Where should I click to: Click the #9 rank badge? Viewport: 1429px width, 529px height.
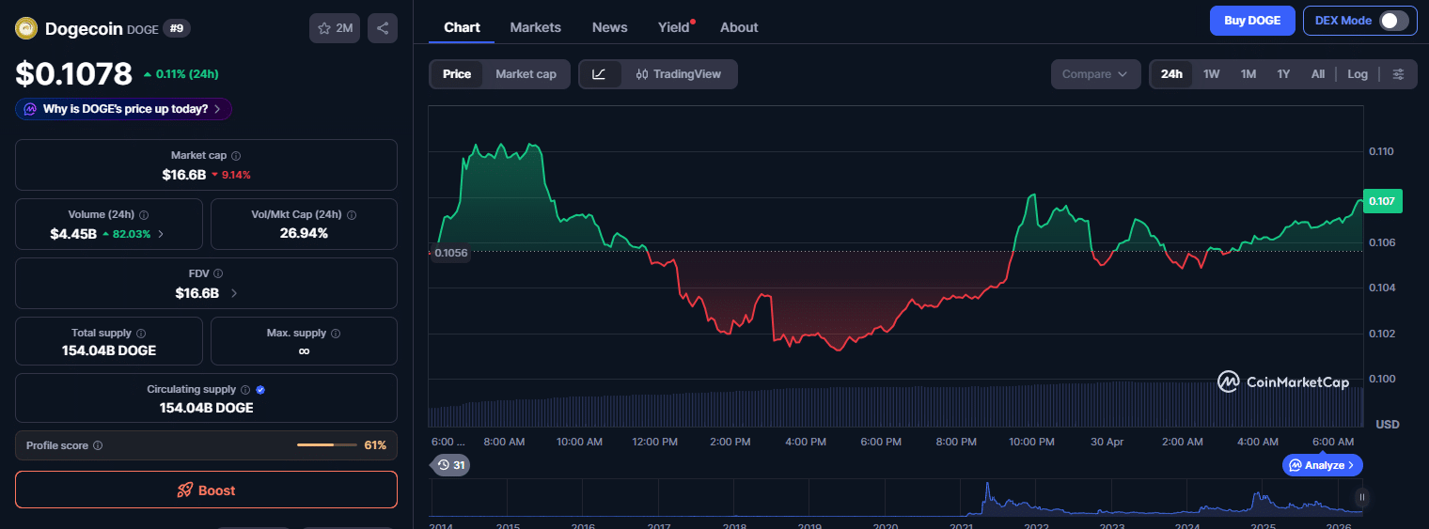(x=177, y=28)
